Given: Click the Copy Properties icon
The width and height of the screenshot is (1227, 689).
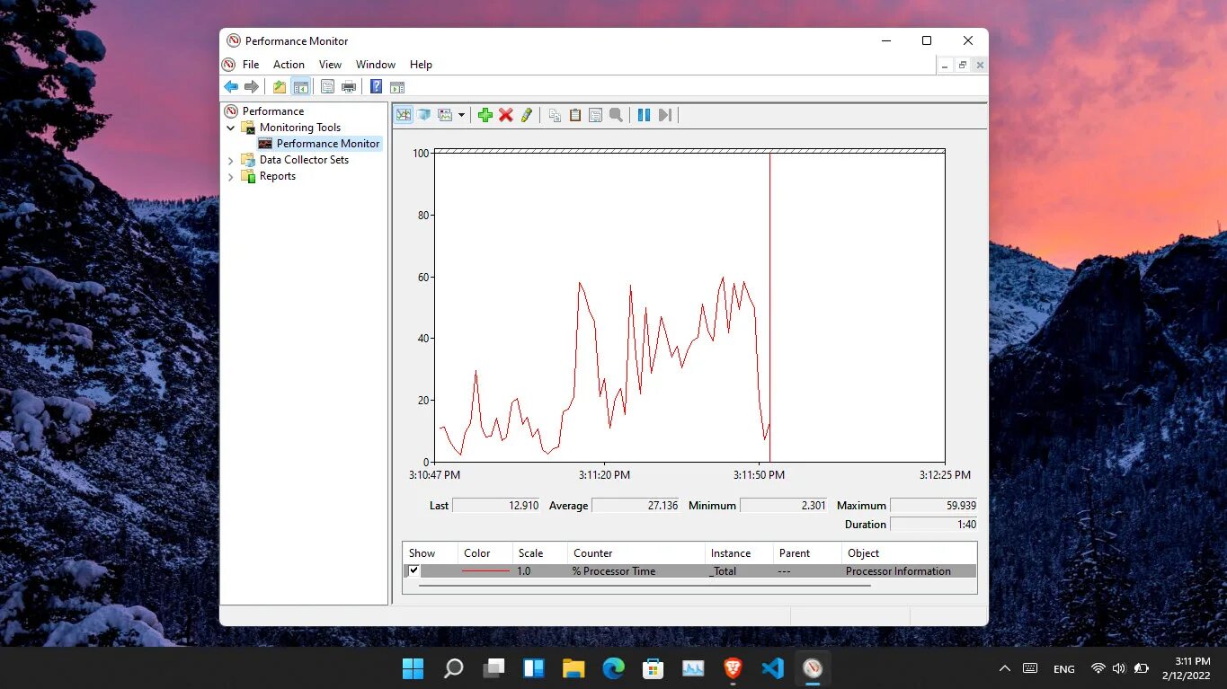Looking at the screenshot, I should click(x=555, y=115).
